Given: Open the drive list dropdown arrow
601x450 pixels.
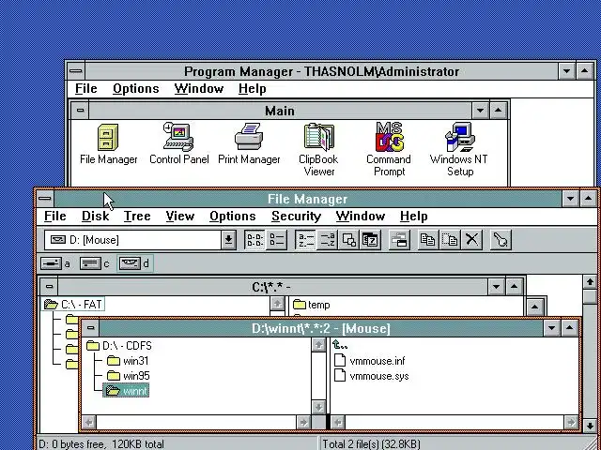Looking at the screenshot, I should coord(228,240).
